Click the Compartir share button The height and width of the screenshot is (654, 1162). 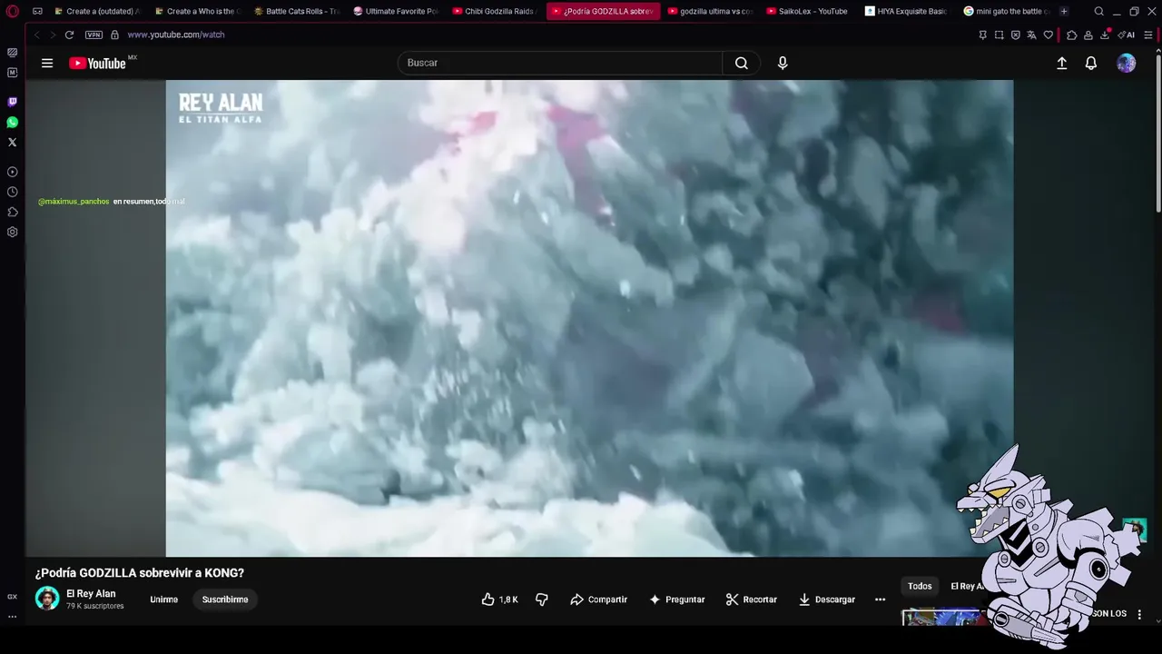[598, 599]
